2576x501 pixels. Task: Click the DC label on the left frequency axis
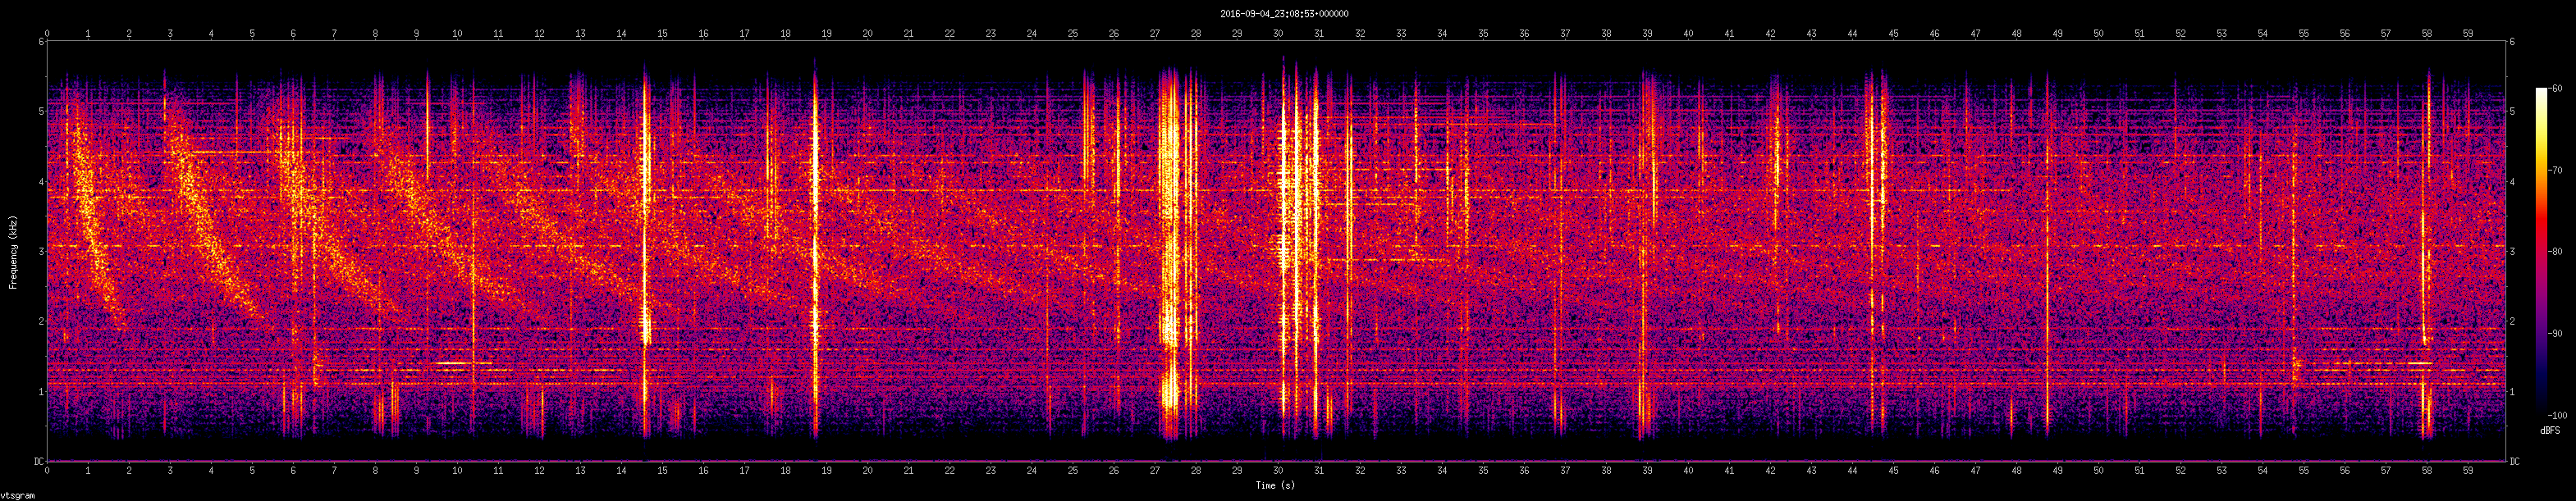pyautogui.click(x=39, y=461)
